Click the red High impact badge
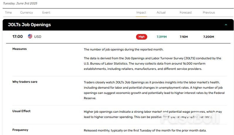Viewport: 234px width, 135px height. 141,37
